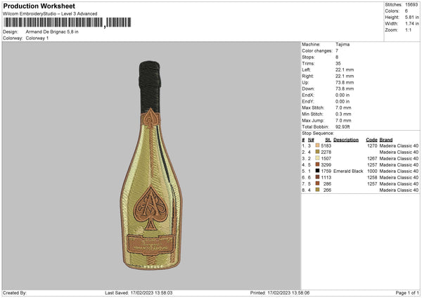The width and height of the screenshot is (422, 298).
Task: Click the barcode under the worksheet title
Action: click(x=68, y=22)
